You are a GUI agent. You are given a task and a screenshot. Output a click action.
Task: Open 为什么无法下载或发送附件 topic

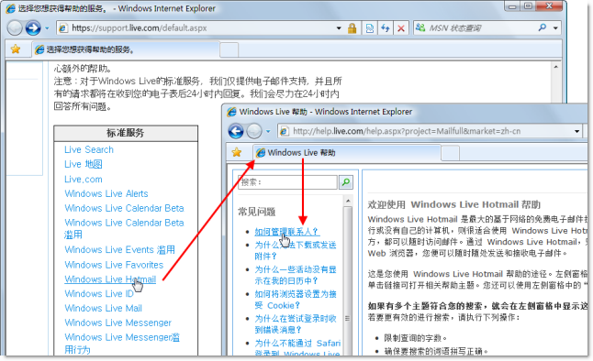click(x=296, y=250)
